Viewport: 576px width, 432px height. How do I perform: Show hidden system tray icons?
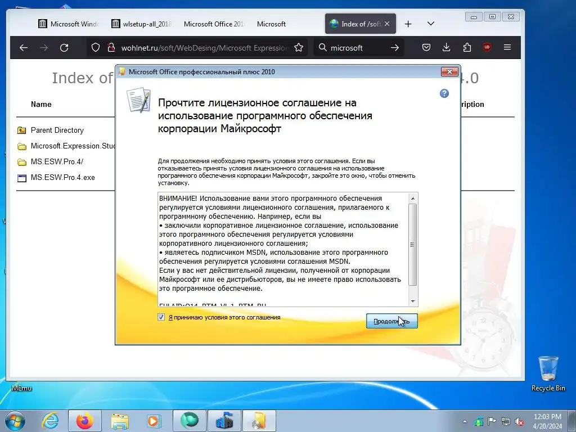pos(465,422)
